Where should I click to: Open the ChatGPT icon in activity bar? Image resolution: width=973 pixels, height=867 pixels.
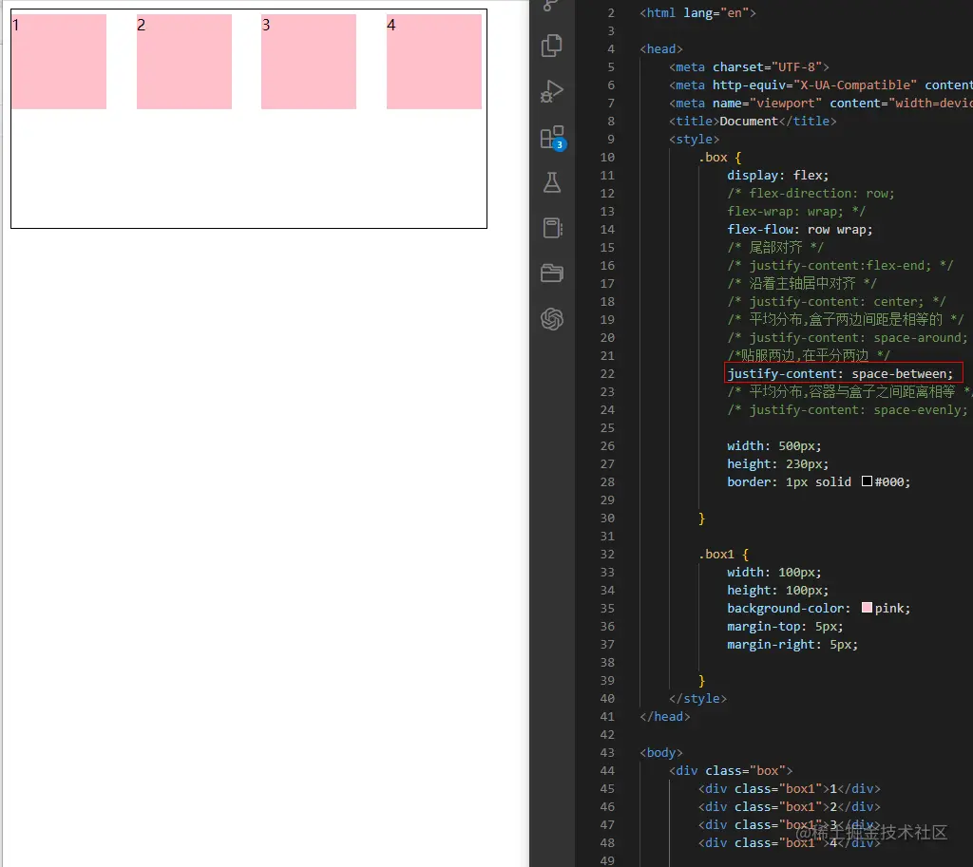[x=552, y=319]
